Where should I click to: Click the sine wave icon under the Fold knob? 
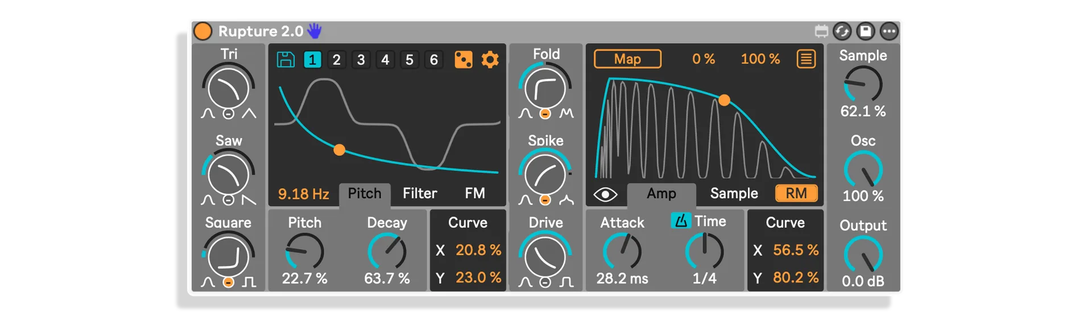[x=525, y=114]
